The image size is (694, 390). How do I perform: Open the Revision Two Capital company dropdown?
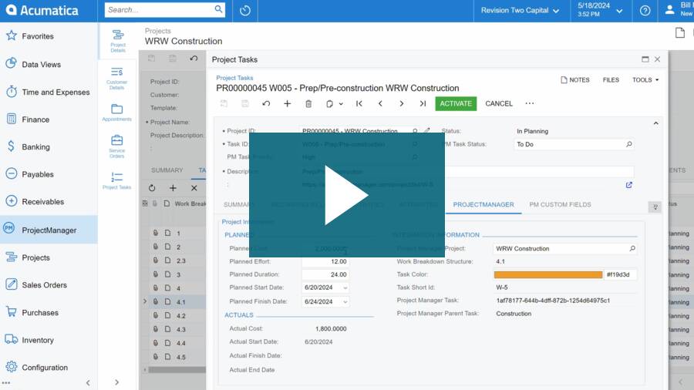(x=520, y=10)
